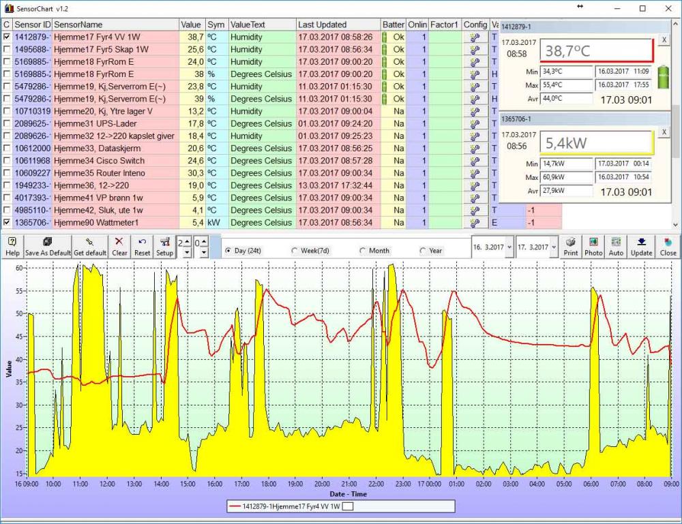Click the Last Updated column header
The height and width of the screenshot is (524, 682).
(x=338, y=25)
